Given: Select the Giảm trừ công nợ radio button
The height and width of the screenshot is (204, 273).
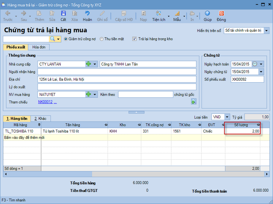Looking at the screenshot, I should coord(65,39).
